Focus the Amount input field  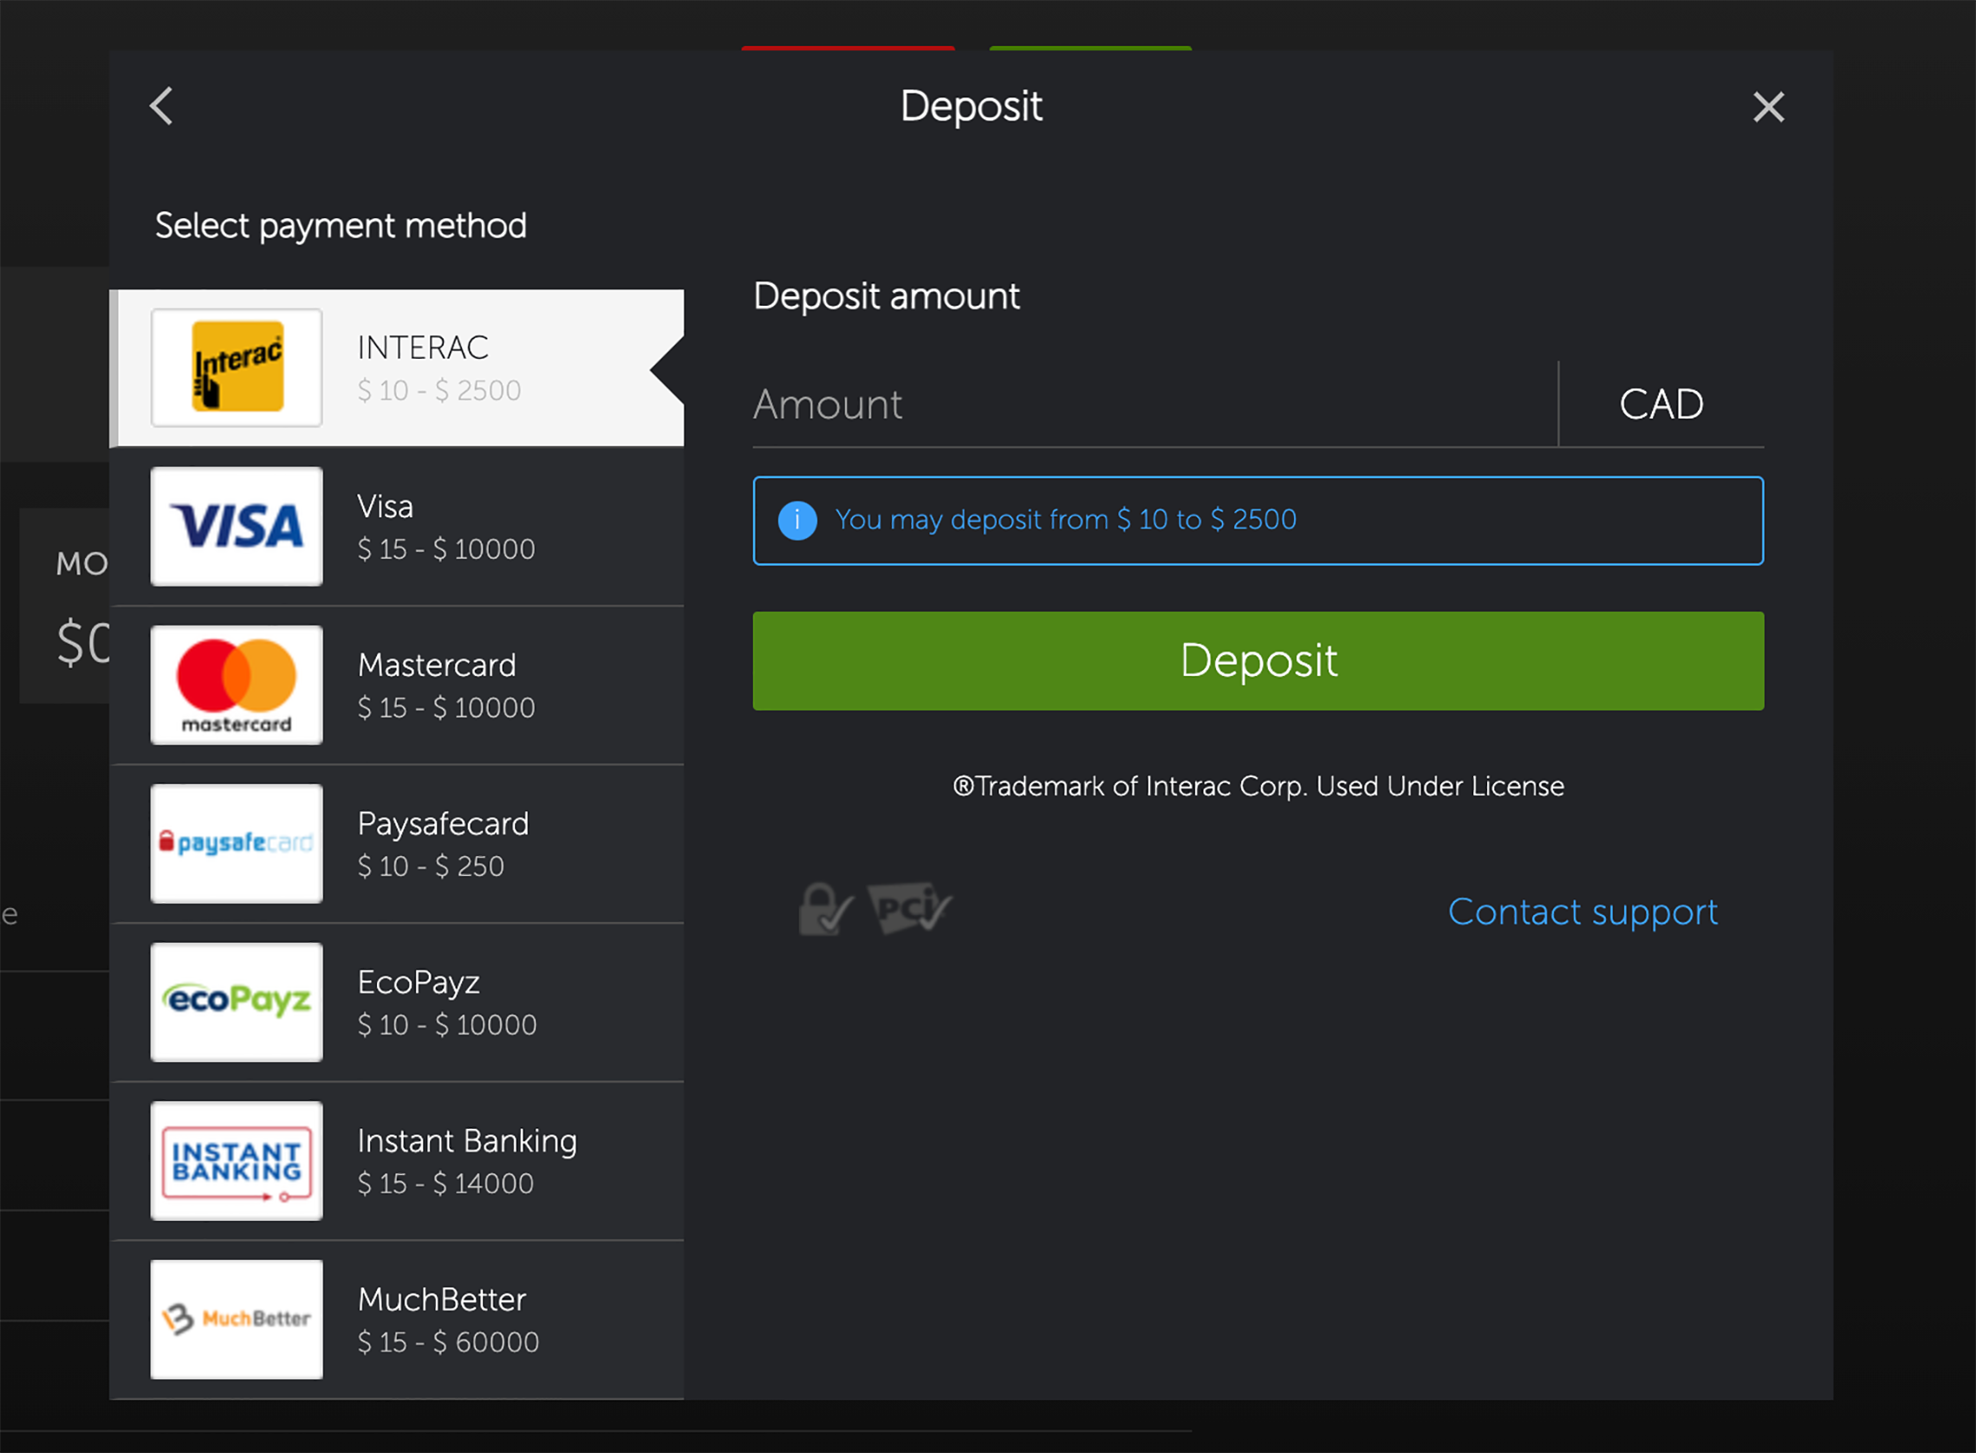[x=1154, y=405]
